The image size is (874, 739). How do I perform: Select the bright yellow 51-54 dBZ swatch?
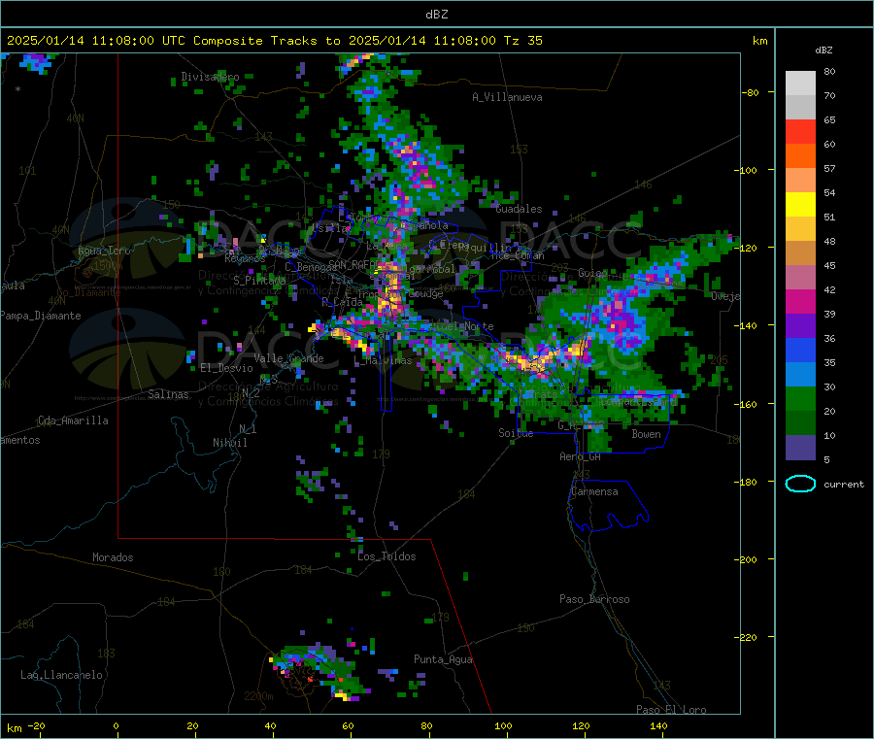coord(800,205)
